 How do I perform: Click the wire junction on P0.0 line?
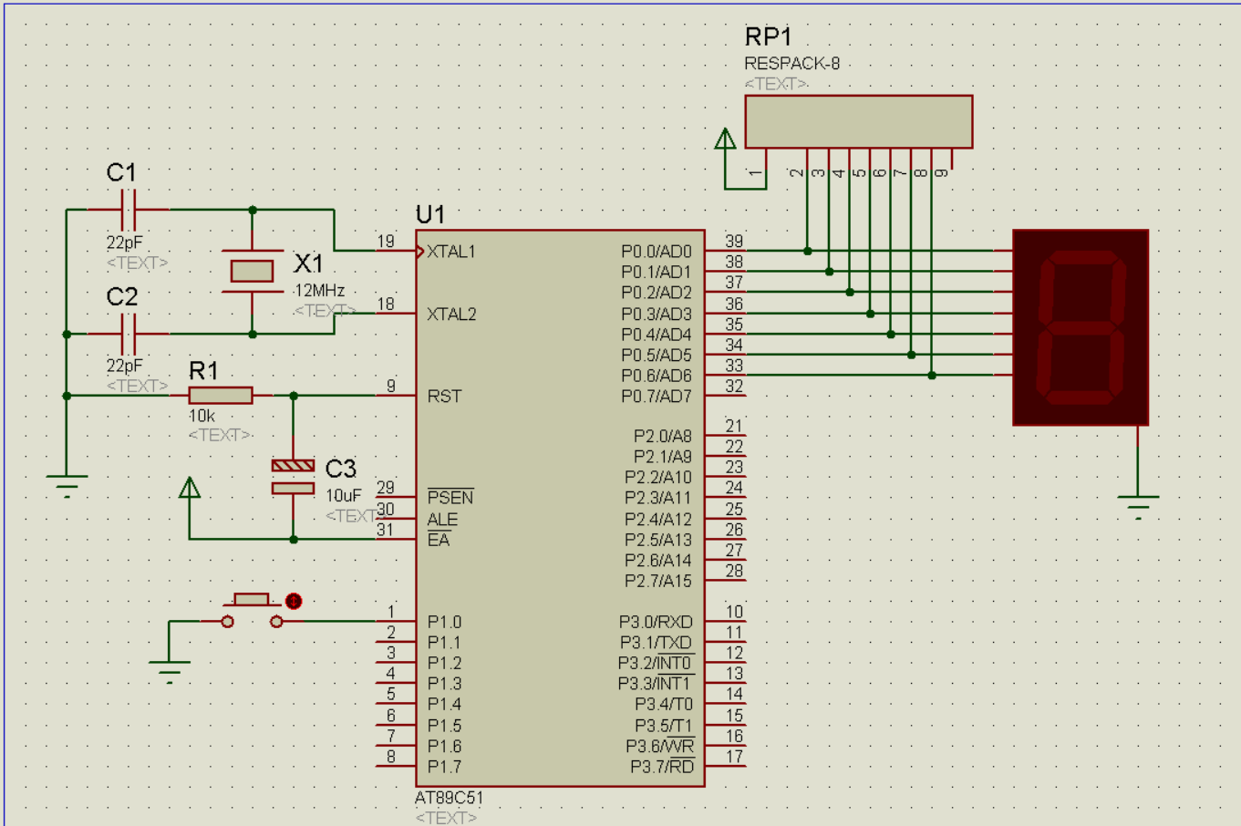(x=808, y=251)
